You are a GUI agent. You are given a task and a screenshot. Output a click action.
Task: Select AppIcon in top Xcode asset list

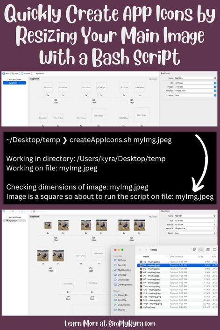14,83
